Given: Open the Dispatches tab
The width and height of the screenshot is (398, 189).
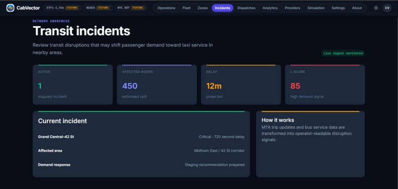Looking at the screenshot, I should pos(246,8).
